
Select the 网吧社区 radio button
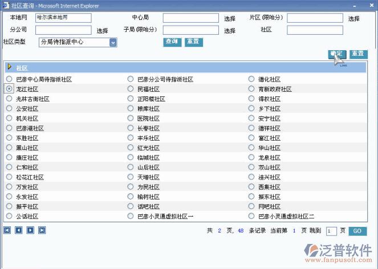point(251,206)
